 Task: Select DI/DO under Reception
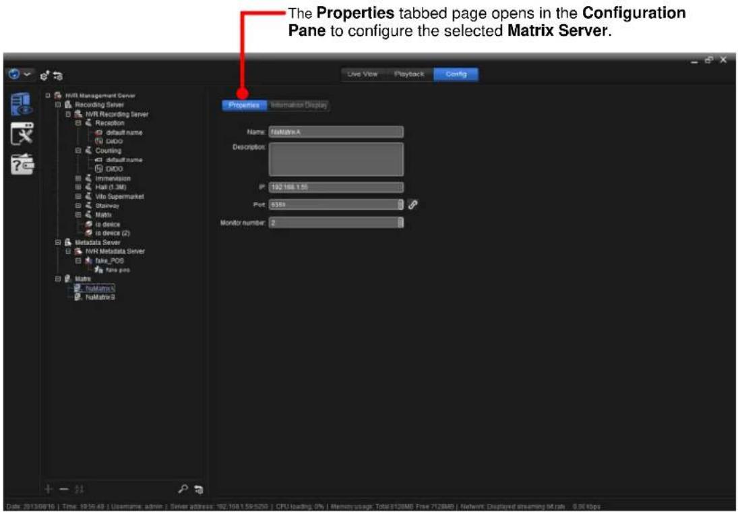point(115,141)
